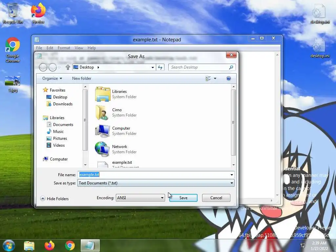Open the View menu in Notepad

79,48
